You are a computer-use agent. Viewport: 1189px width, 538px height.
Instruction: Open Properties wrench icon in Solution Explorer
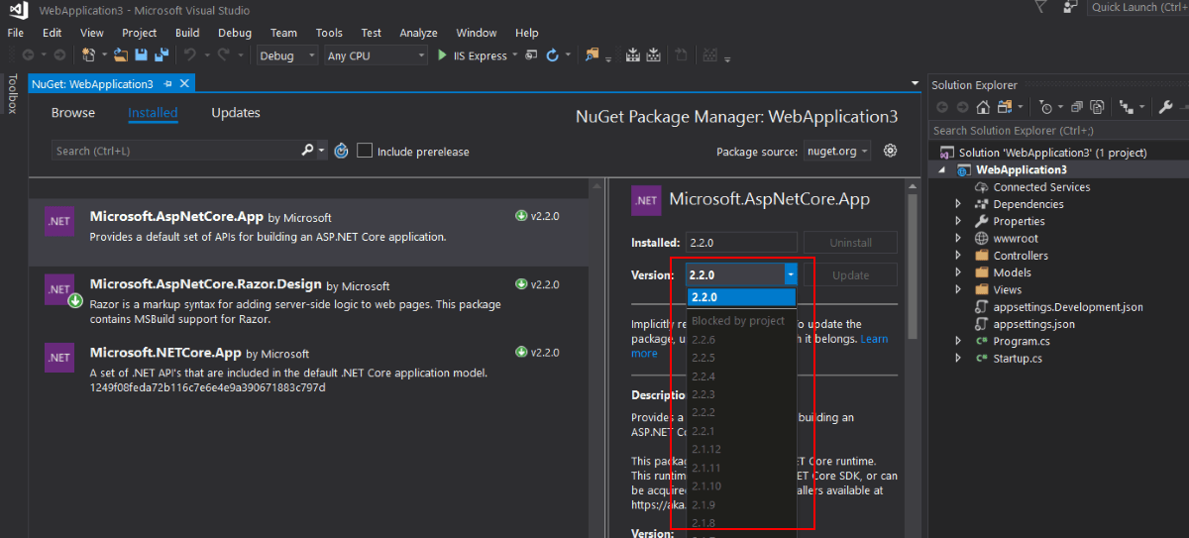pyautogui.click(x=1166, y=107)
